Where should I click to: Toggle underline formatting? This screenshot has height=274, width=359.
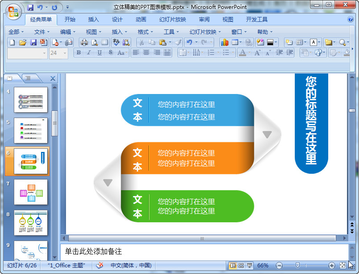(x=99, y=53)
